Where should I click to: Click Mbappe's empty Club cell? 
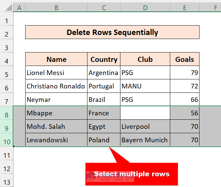coord(145,113)
